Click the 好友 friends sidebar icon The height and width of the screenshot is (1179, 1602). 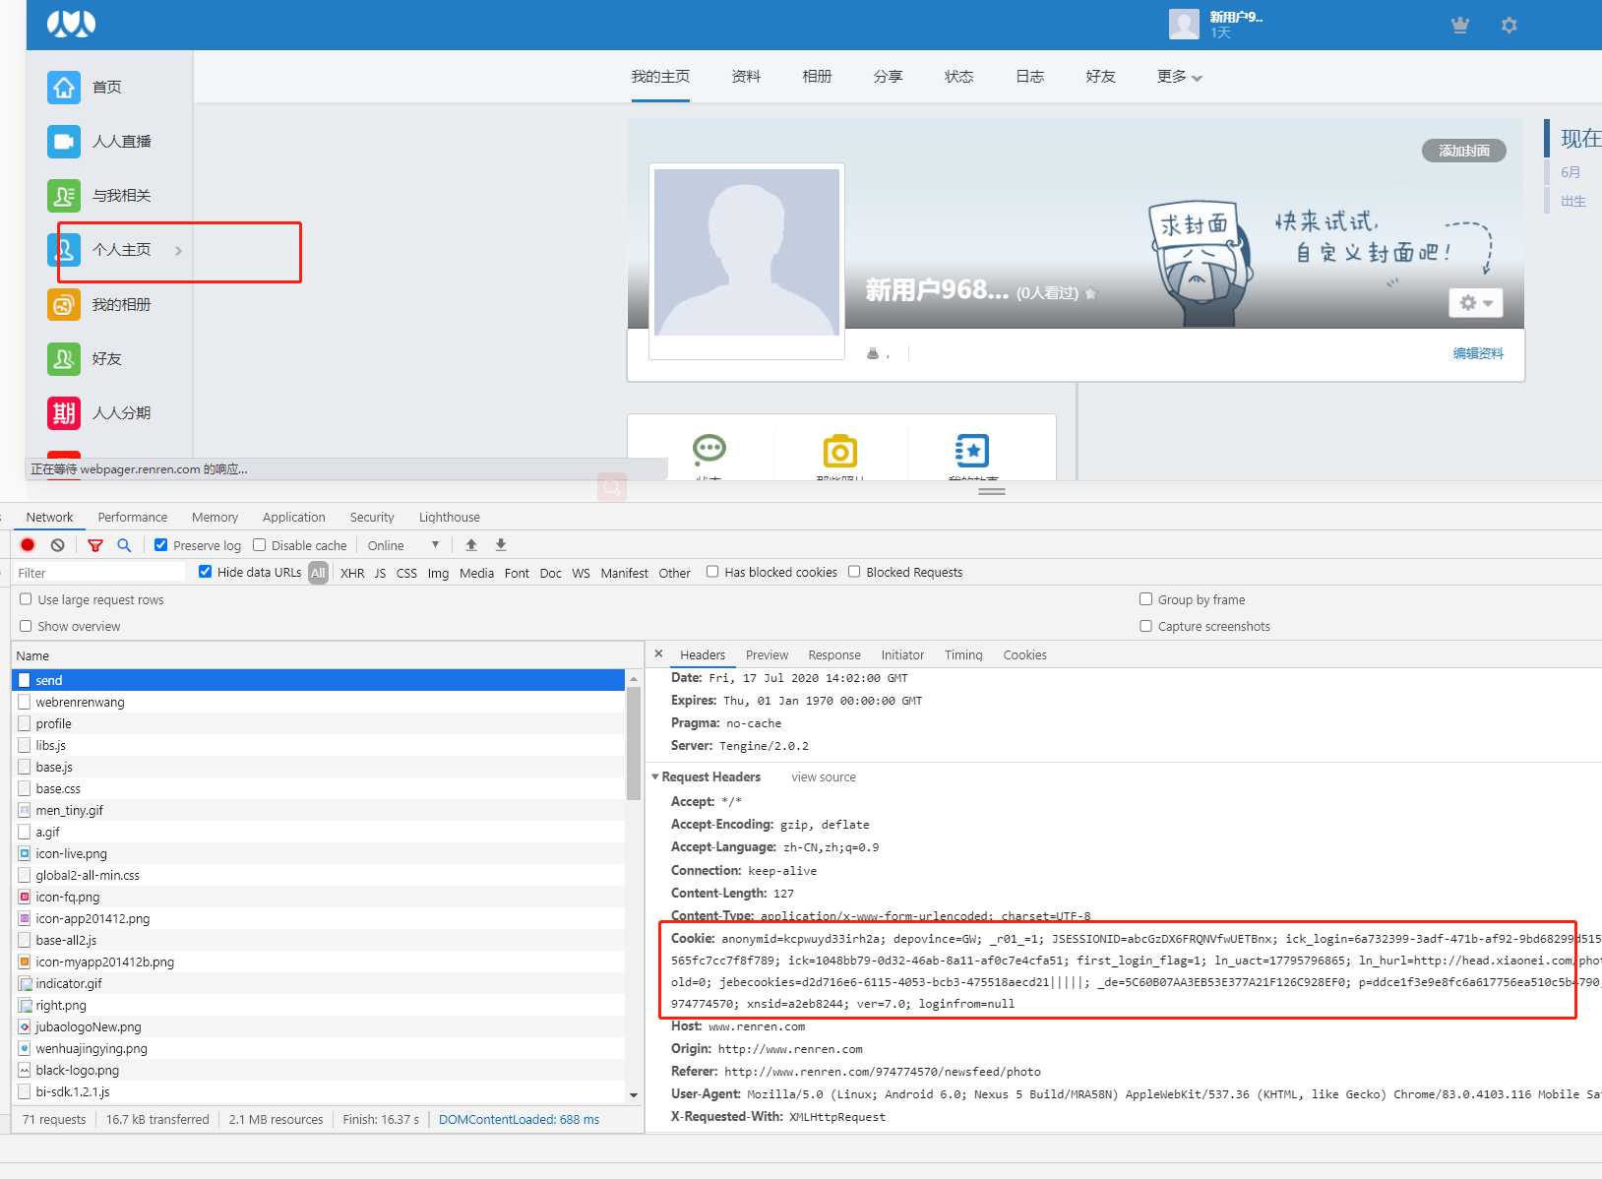[64, 359]
